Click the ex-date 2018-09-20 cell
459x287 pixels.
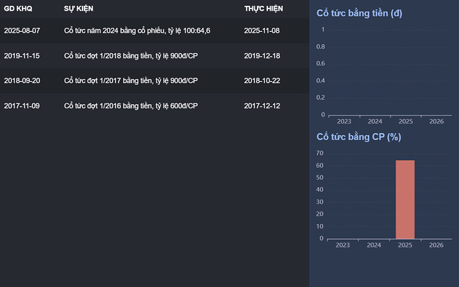point(22,80)
